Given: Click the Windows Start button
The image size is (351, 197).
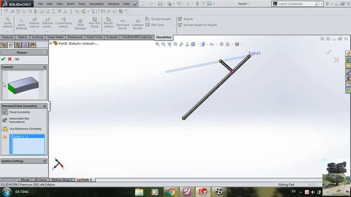Looking at the screenshot, I should pos(7,192).
